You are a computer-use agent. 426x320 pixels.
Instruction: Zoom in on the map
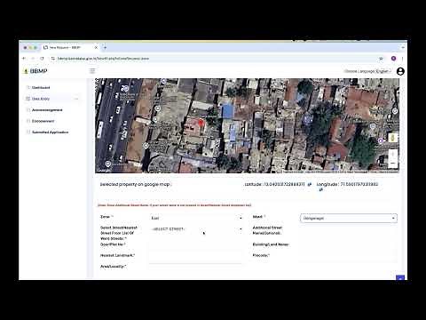click(x=393, y=154)
